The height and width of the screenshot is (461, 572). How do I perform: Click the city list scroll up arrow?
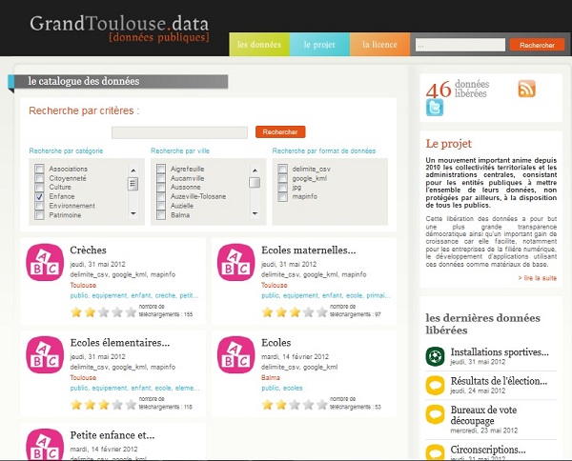[x=255, y=170]
